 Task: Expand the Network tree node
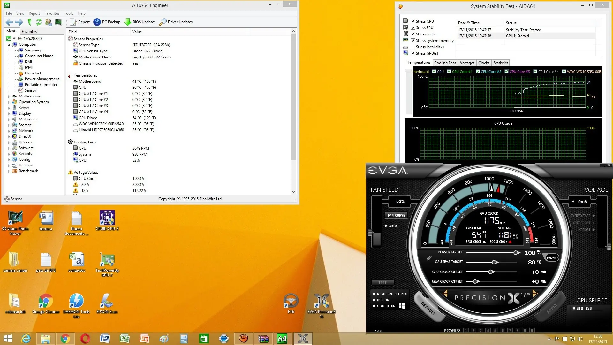pyautogui.click(x=9, y=131)
